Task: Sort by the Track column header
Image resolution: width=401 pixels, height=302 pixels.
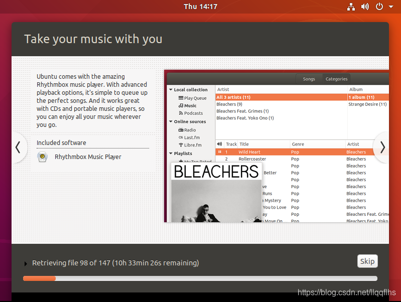Action: click(x=231, y=144)
